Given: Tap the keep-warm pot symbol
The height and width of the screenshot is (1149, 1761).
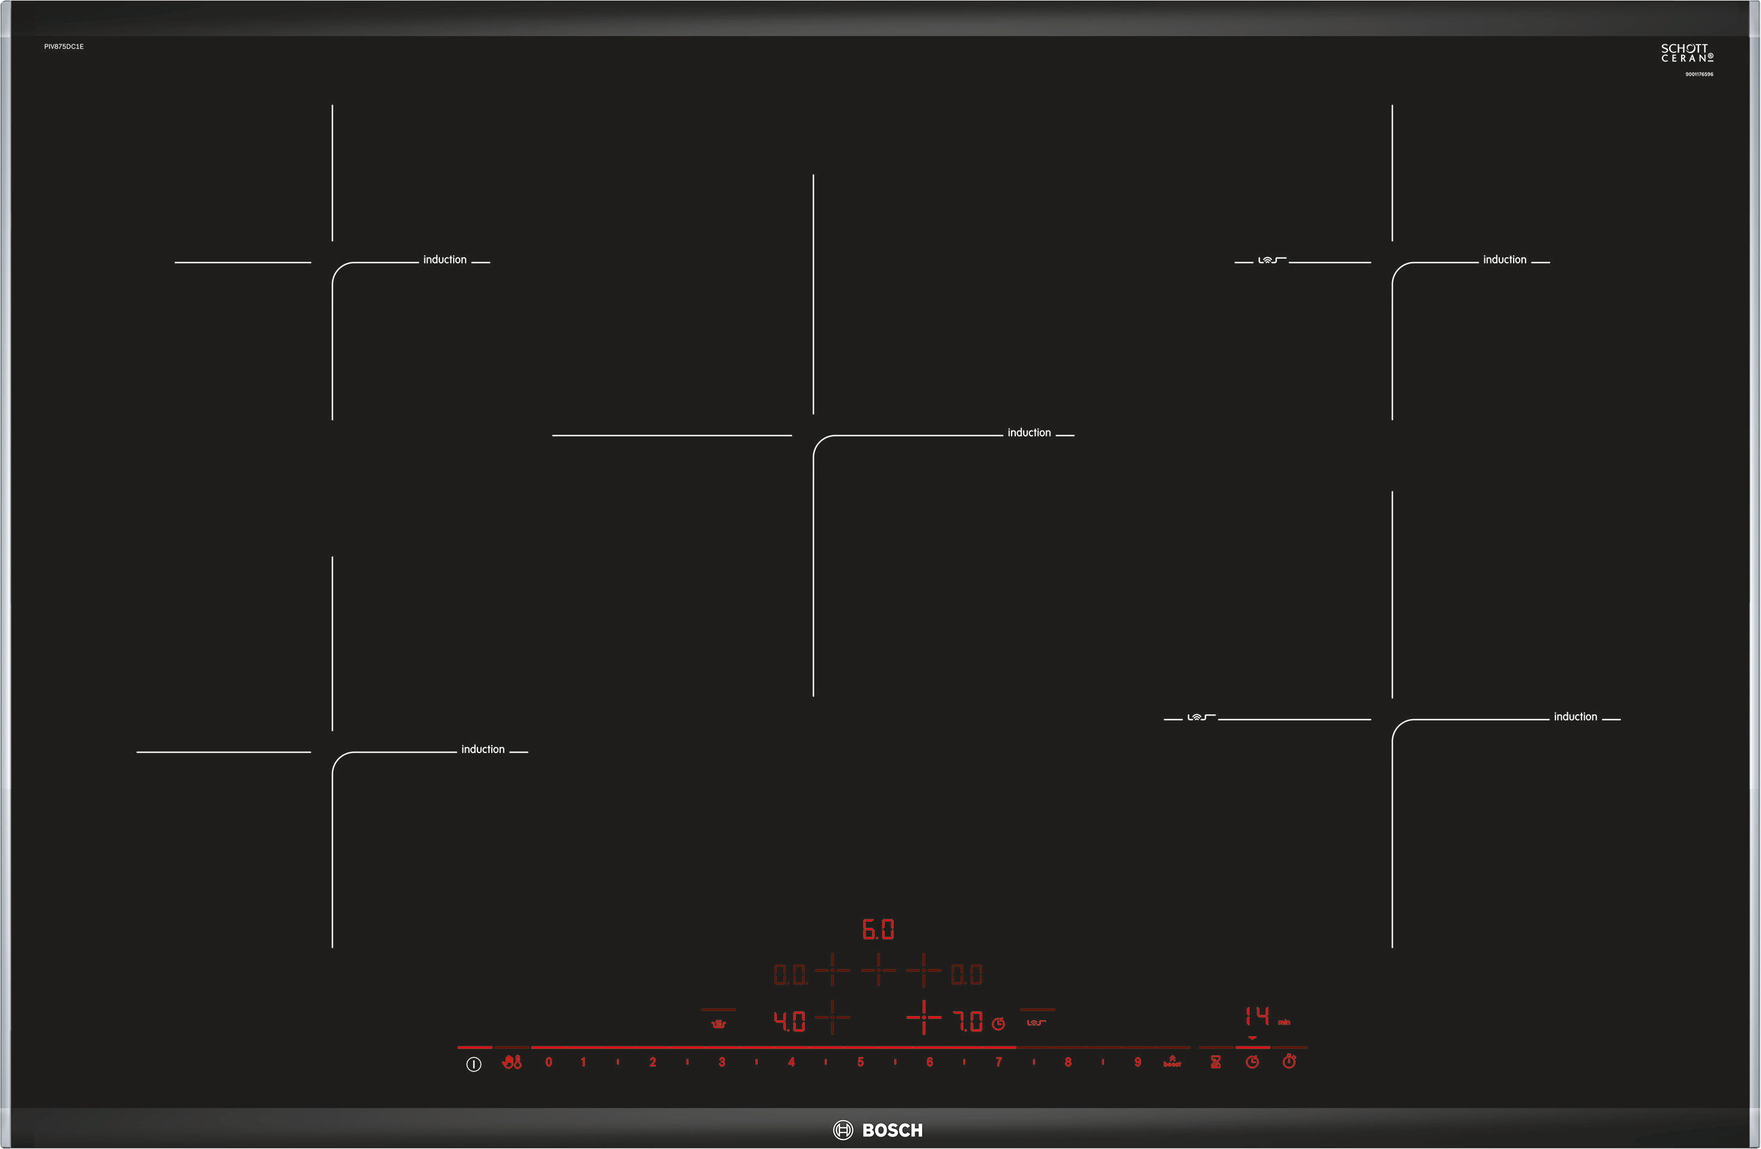Looking at the screenshot, I should coord(718,1024).
